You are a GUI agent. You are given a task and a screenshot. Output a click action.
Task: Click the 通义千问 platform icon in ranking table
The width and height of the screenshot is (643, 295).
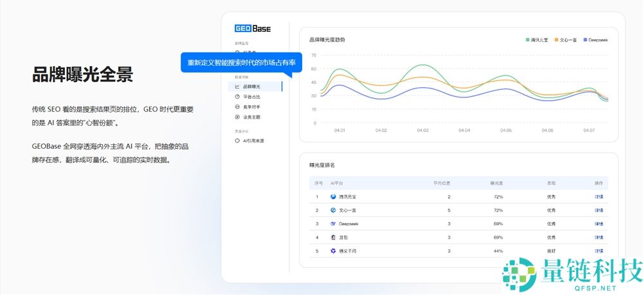click(333, 251)
